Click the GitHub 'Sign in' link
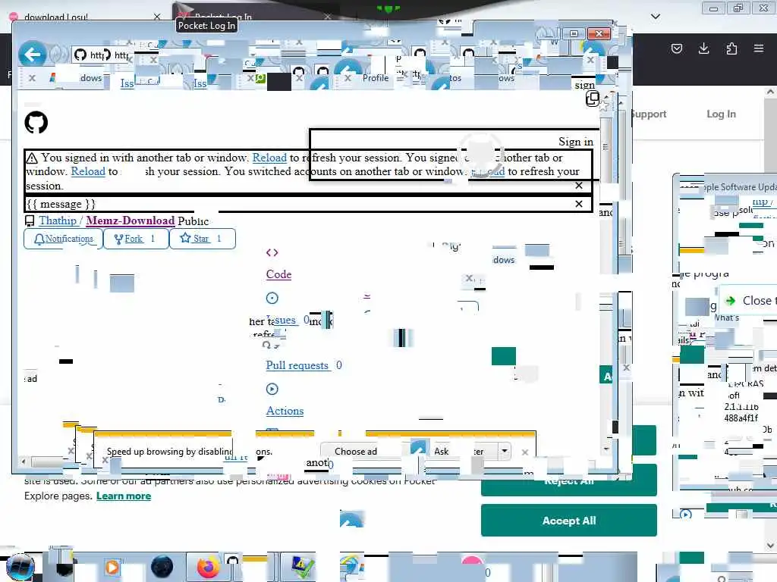Screen dimensions: 777x582 [x=576, y=142]
